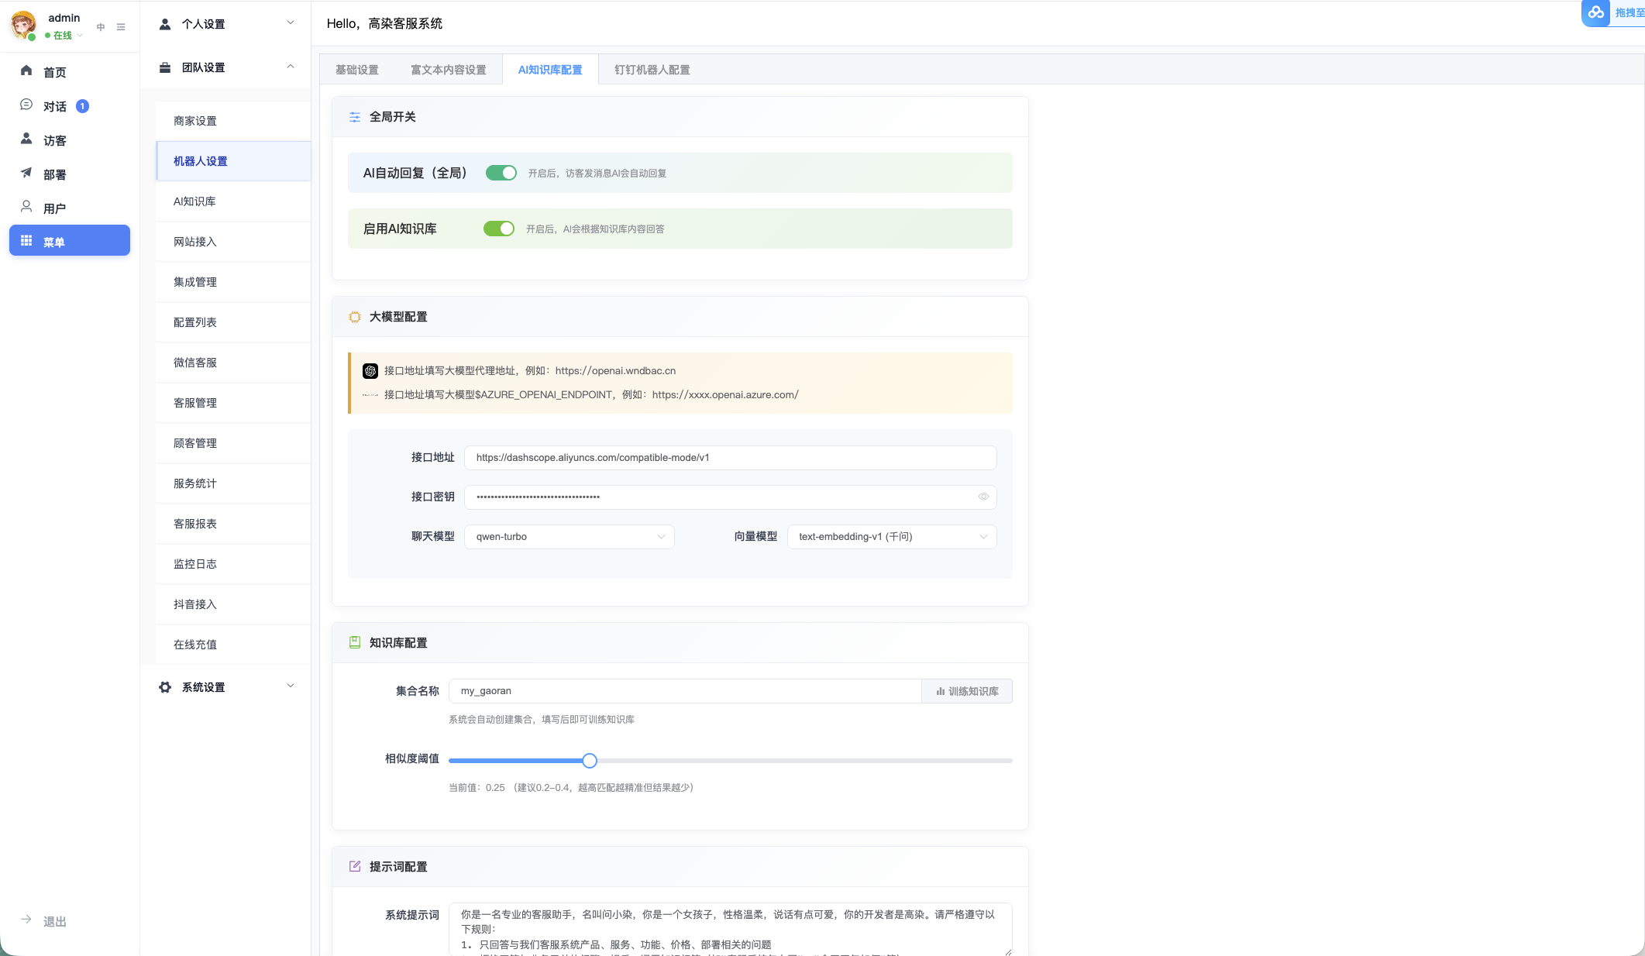Open 客服报表 menu item
Screen dimensions: 1645x956
point(233,524)
